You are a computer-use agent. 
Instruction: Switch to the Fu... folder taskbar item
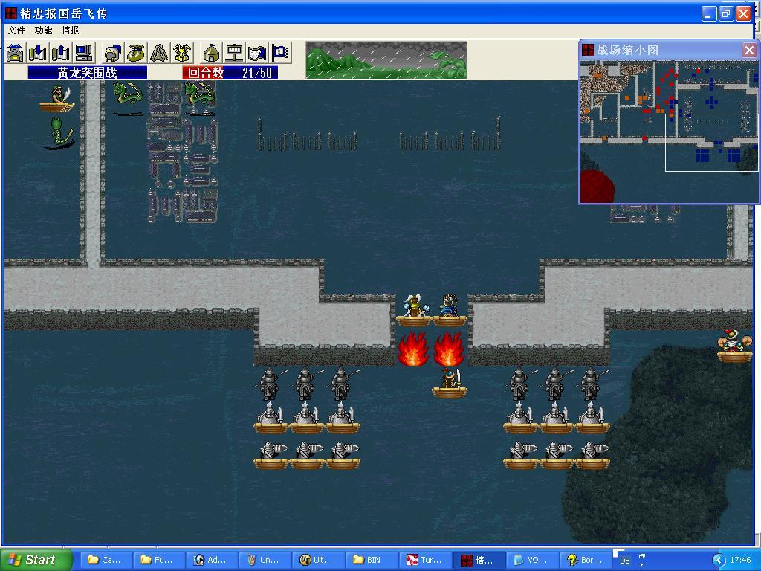[x=158, y=560]
